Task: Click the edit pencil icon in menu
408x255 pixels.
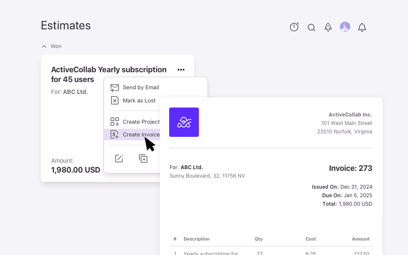Action: click(x=119, y=159)
